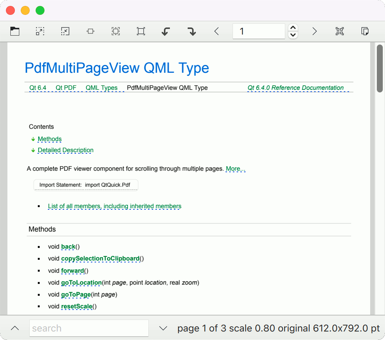Fit the whole page in view

tap(116, 32)
